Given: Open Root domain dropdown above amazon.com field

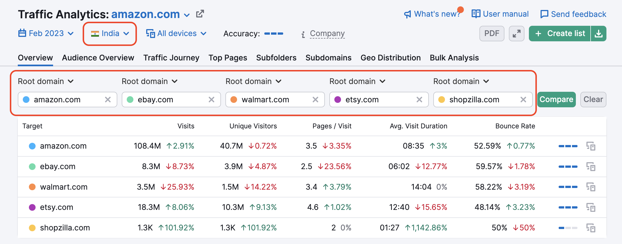Looking at the screenshot, I should [46, 81].
